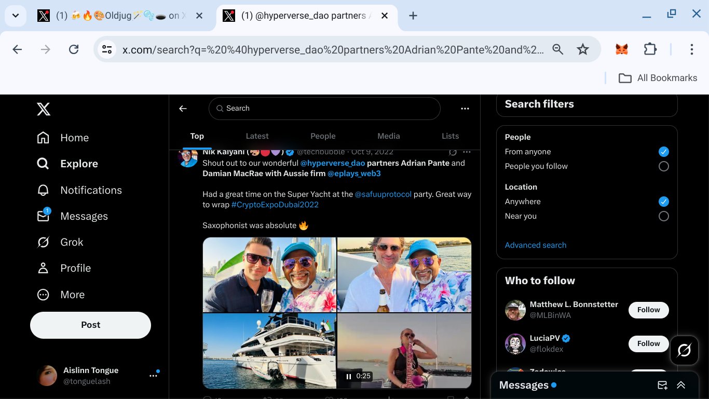Click the X logo home icon
709x399 pixels.
coord(44,109)
